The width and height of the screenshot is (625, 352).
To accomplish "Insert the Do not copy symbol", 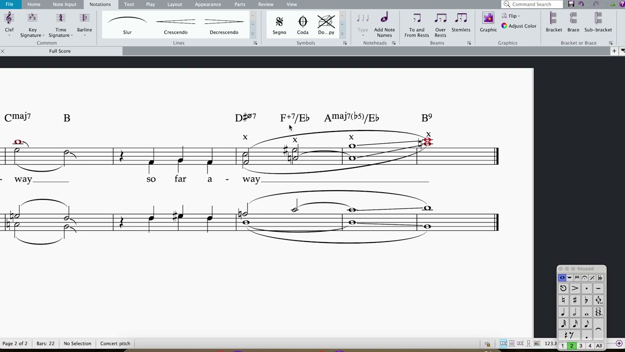I will tap(326, 24).
